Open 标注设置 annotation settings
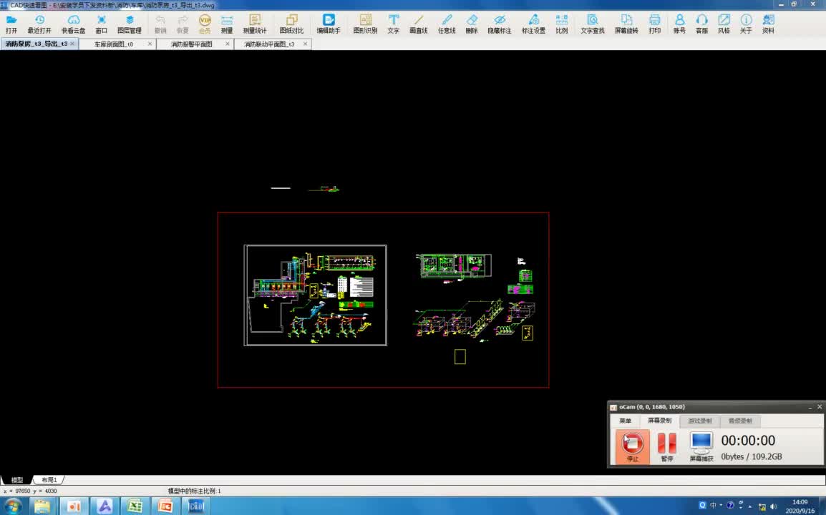The height and width of the screenshot is (515, 826). [534, 24]
